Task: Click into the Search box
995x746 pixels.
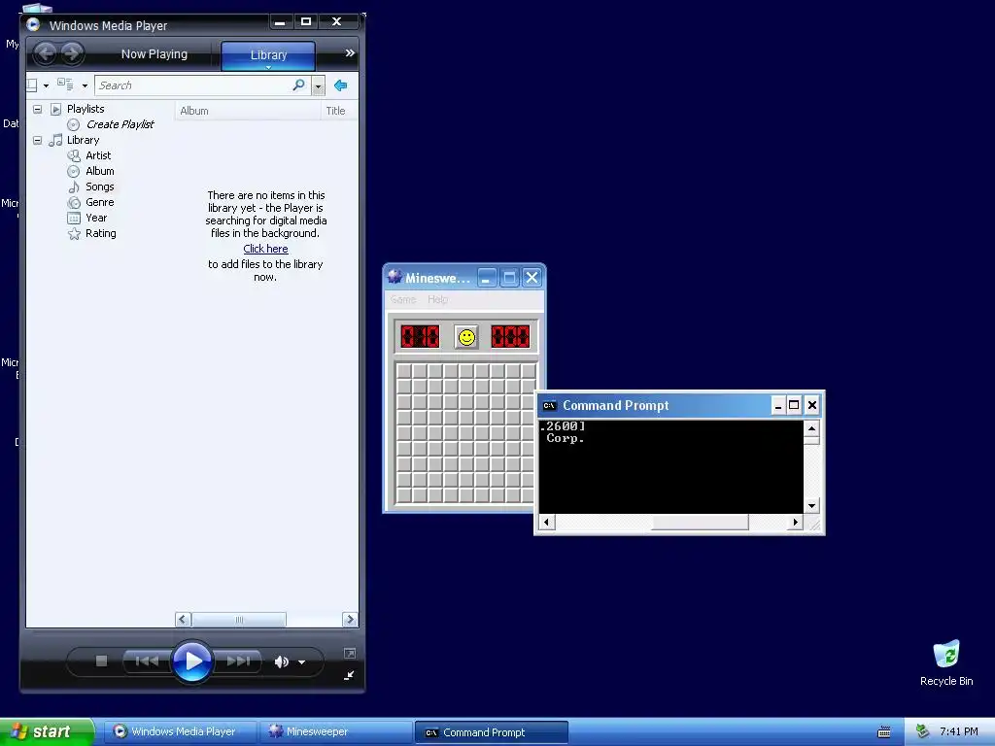Action: 193,85
